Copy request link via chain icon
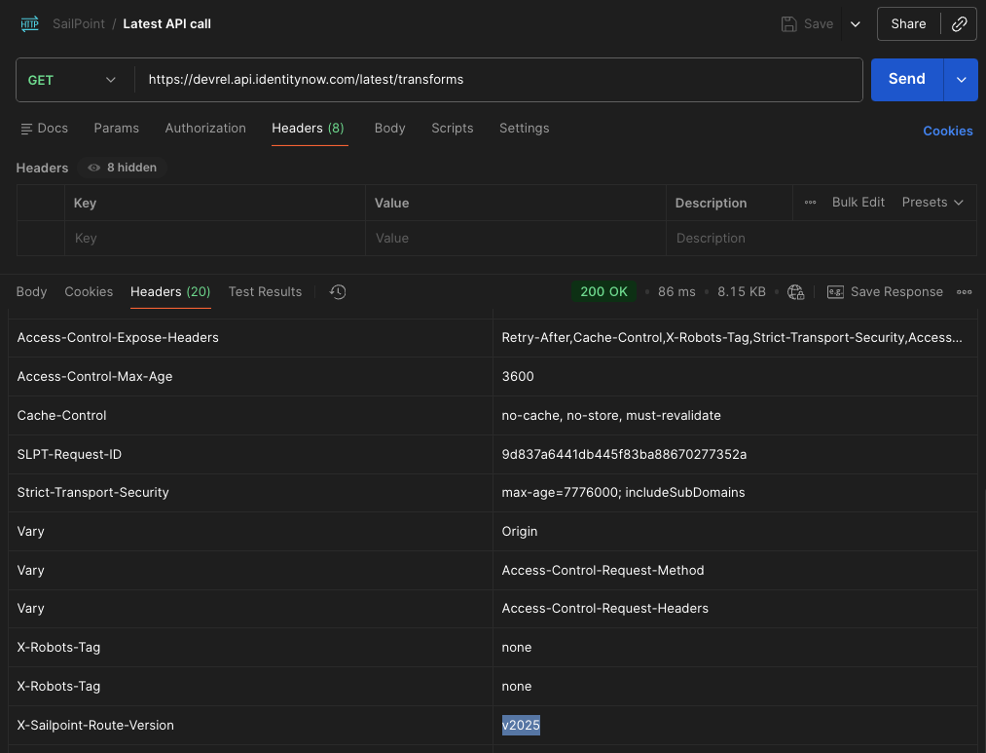The width and height of the screenshot is (986, 753). coord(959,24)
